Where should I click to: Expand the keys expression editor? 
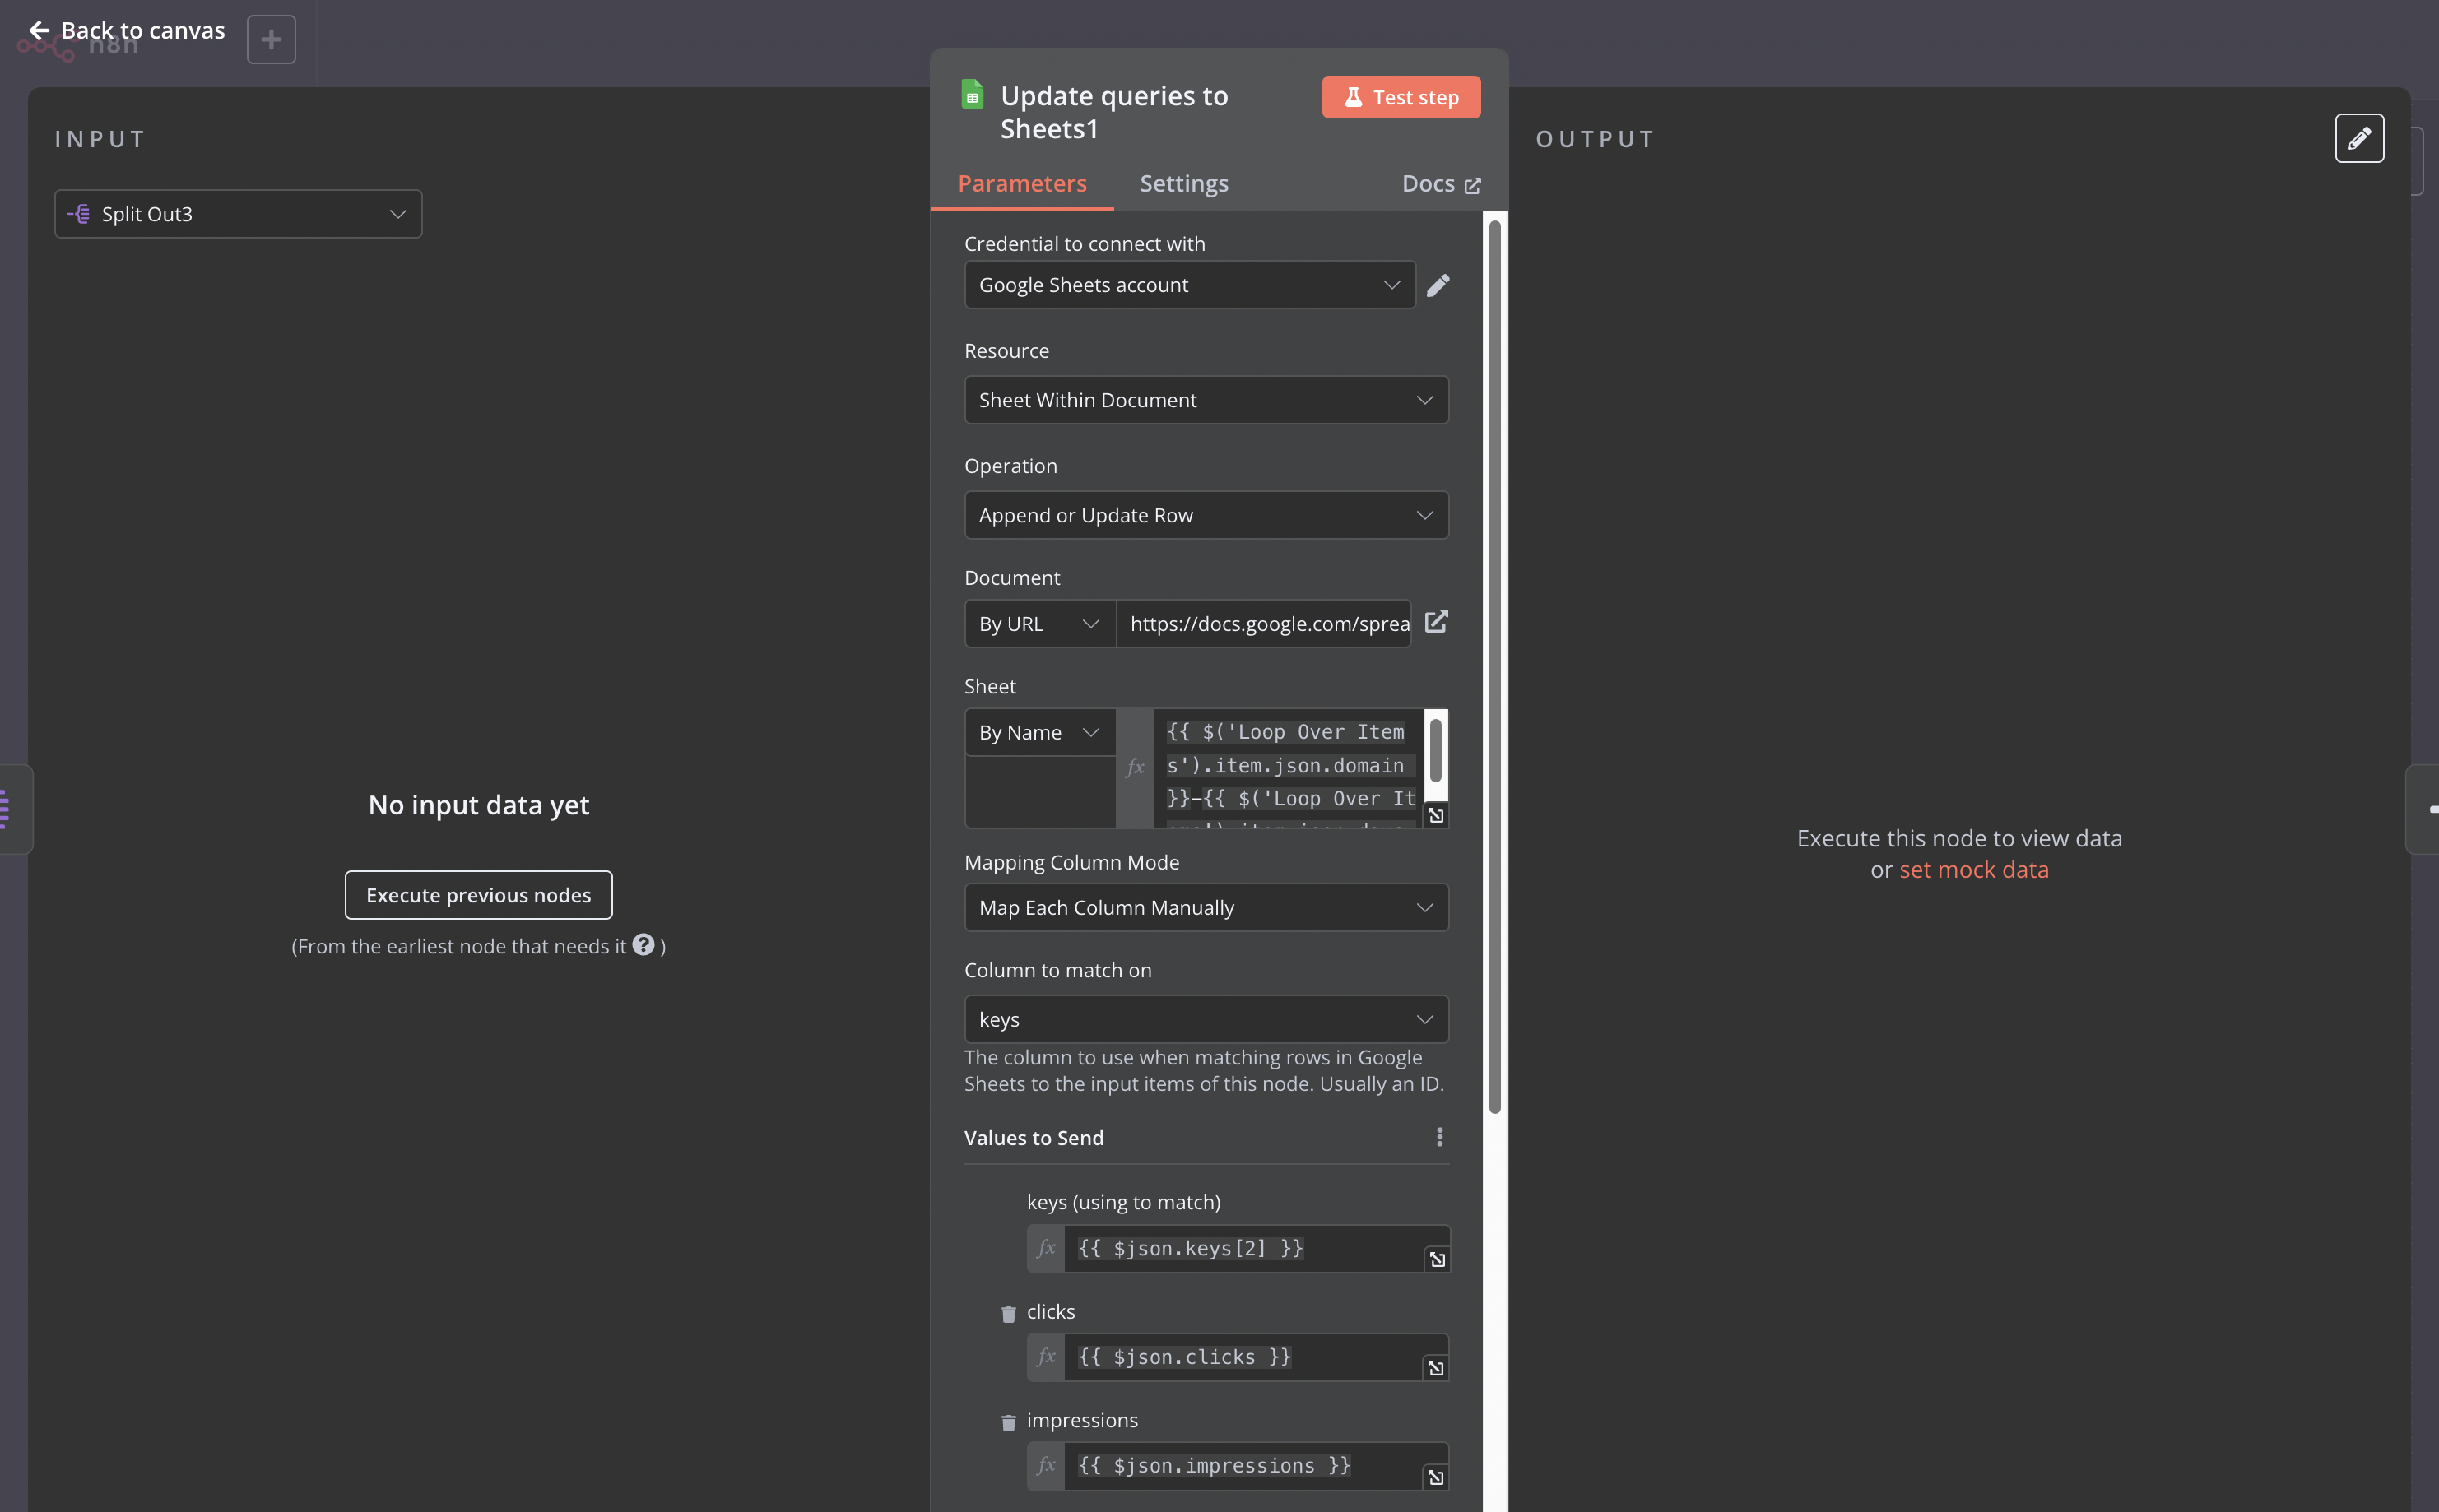(1436, 1259)
